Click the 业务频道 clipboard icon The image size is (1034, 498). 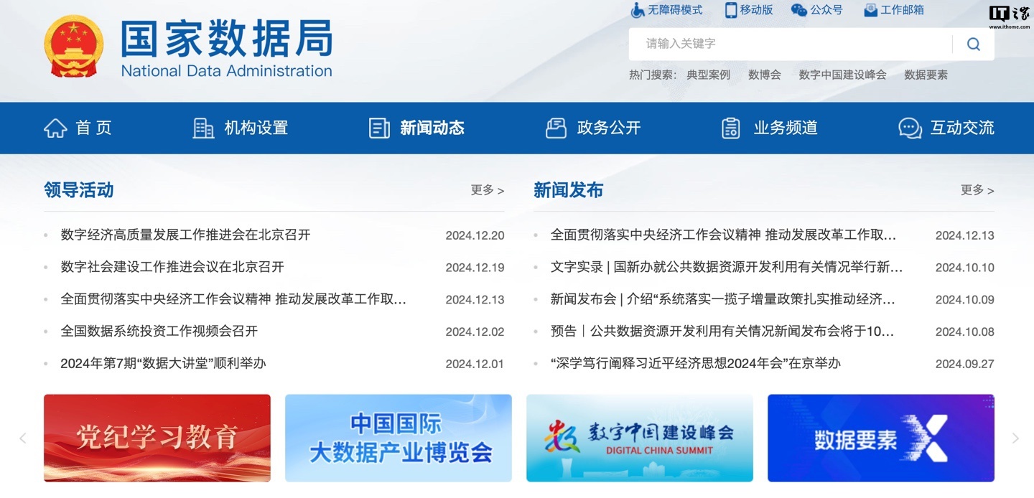(731, 128)
